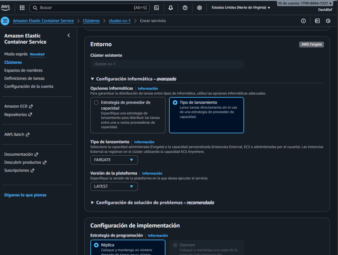The height and width of the screenshot is (255, 338).
Task: Click the info circle icon in breadcrumb bar
Action: (x=303, y=21)
